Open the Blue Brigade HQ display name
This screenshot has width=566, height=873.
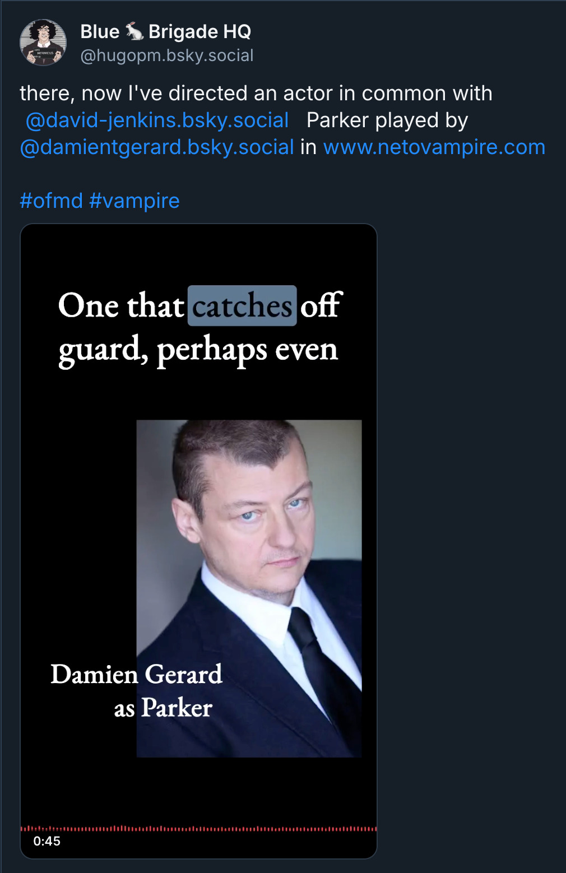(165, 31)
